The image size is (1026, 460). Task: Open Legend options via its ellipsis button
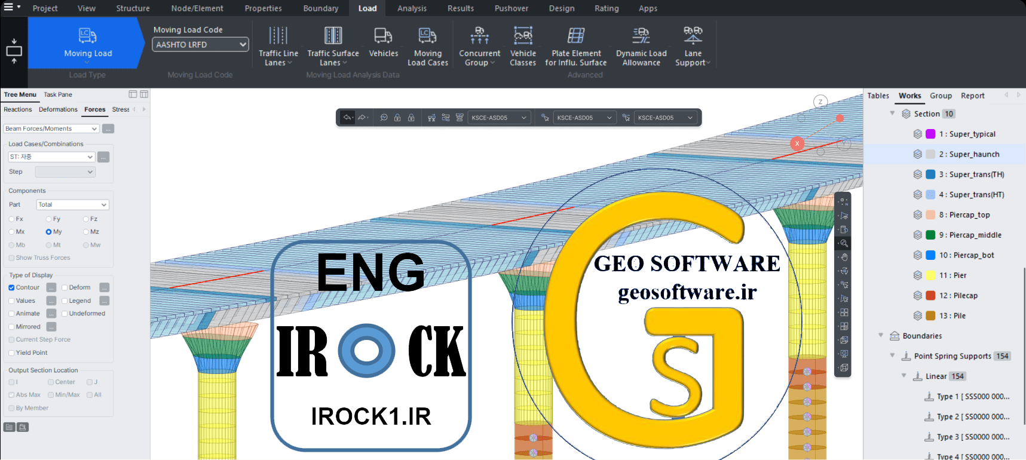click(105, 300)
